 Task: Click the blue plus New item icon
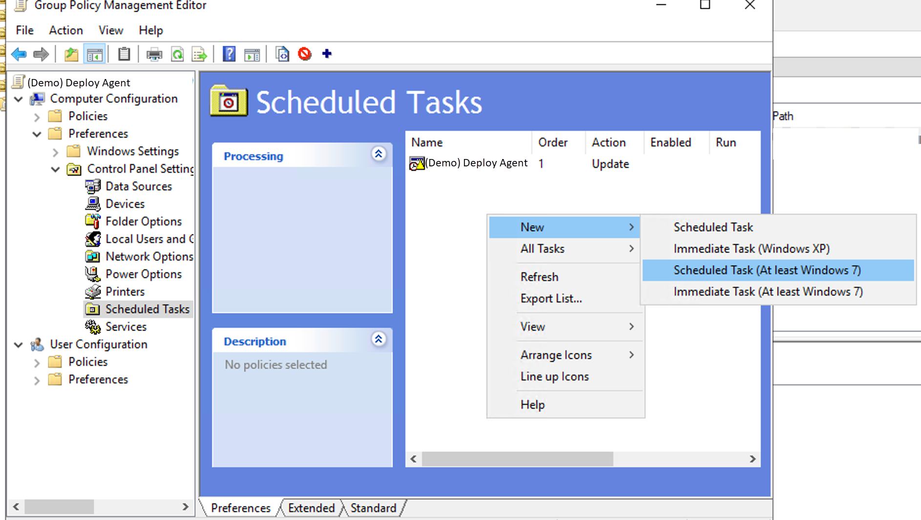(x=327, y=54)
